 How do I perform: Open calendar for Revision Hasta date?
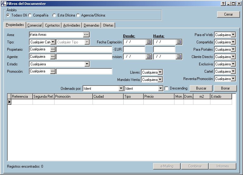point(179,57)
